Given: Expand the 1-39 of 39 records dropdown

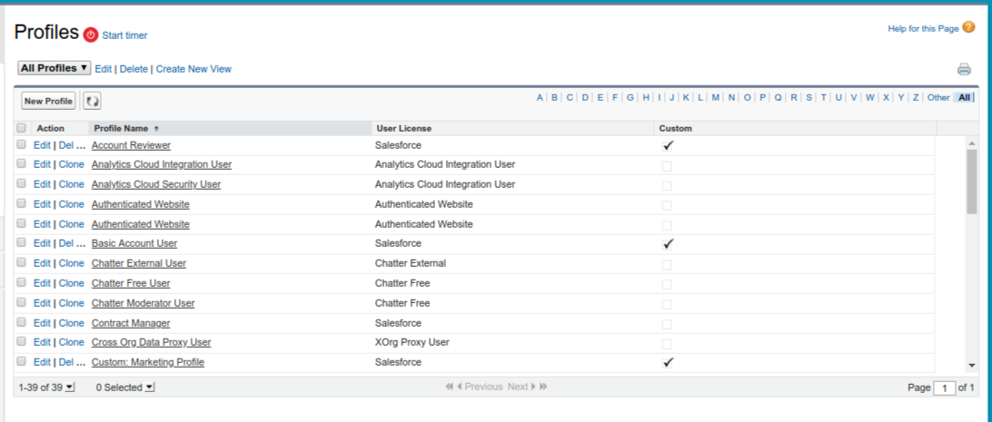Looking at the screenshot, I should pyautogui.click(x=70, y=388).
